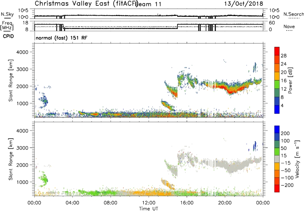Click the 13/Oct/2018 date label
The height and width of the screenshot is (211, 304).
[x=244, y=4]
